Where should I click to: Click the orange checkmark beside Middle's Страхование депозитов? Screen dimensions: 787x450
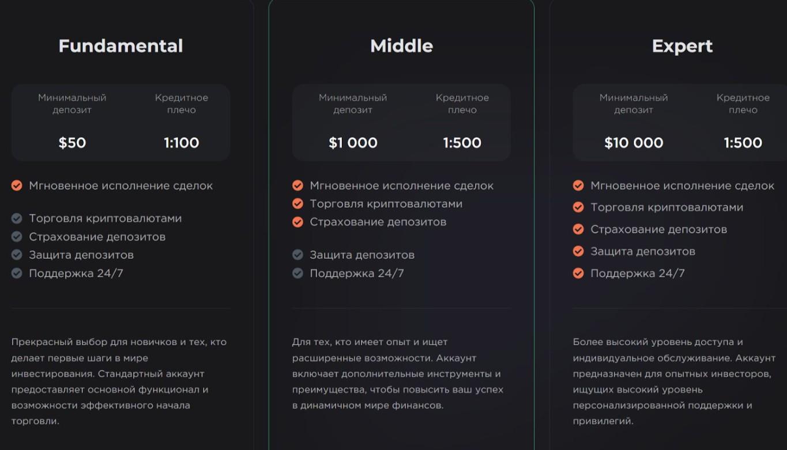(298, 222)
